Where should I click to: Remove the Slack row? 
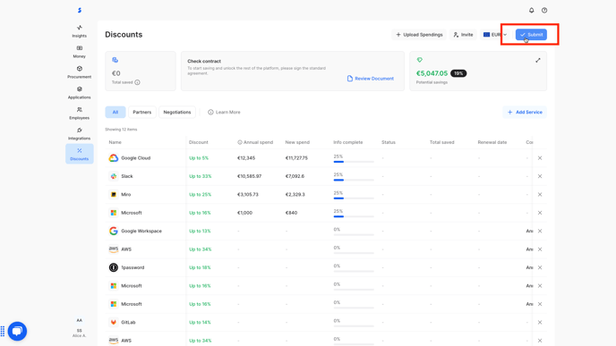pyautogui.click(x=540, y=176)
